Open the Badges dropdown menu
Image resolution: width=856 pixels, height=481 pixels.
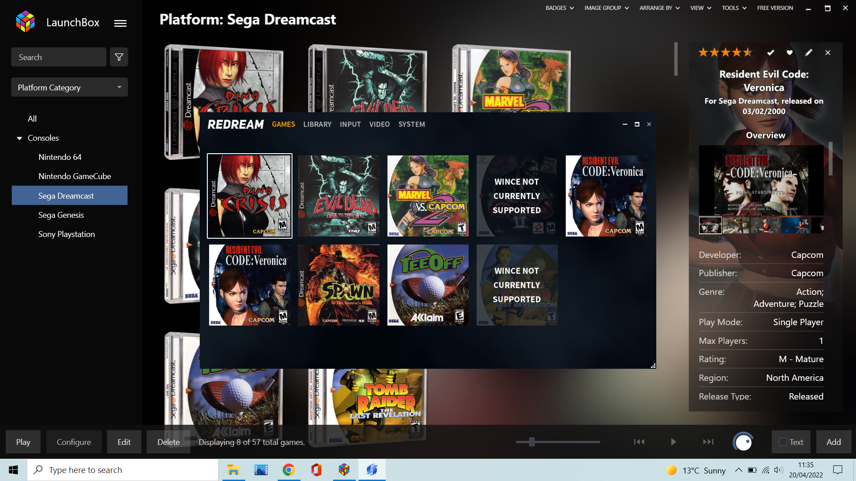click(560, 8)
